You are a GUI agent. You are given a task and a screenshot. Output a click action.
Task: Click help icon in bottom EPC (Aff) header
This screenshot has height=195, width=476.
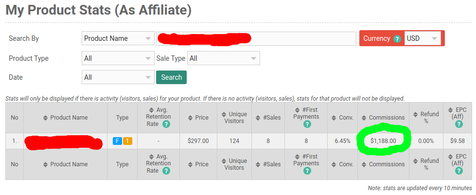459,172
